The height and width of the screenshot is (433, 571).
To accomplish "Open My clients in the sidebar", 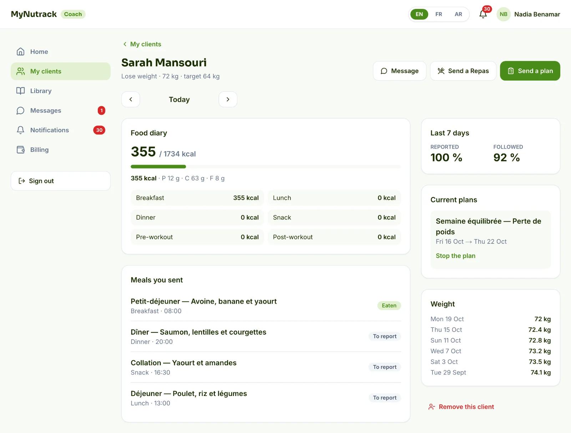I will (61, 71).
